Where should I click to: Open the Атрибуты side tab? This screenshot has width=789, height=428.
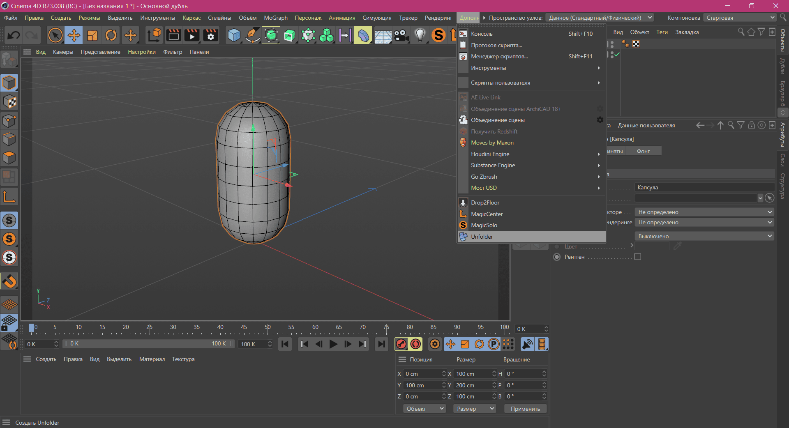[783, 134]
